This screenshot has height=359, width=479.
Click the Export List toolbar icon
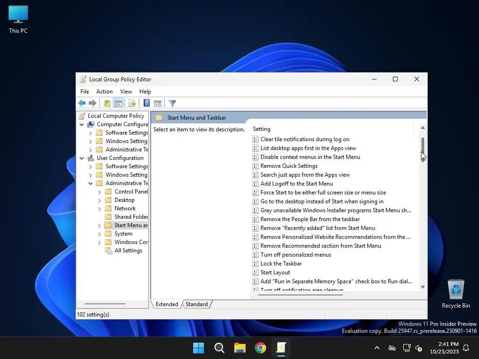[x=132, y=103]
